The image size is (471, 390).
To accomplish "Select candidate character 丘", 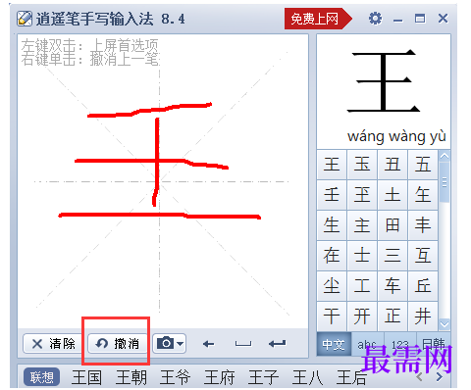I will click(423, 286).
